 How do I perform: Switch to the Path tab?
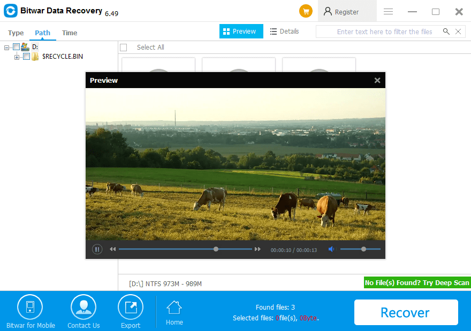tap(42, 33)
